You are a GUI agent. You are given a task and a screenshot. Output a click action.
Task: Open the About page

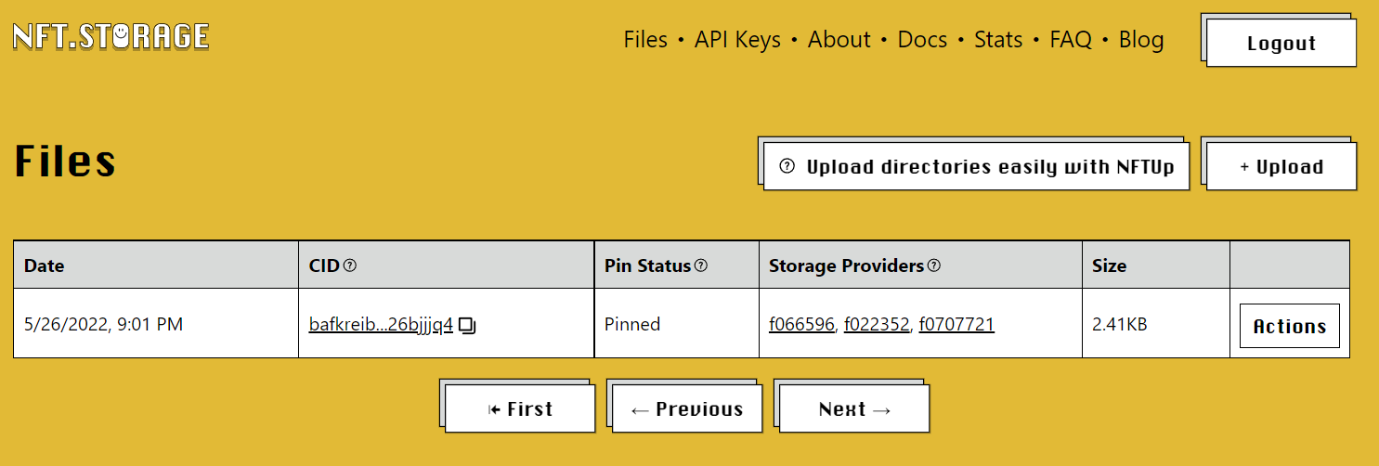[x=839, y=40]
